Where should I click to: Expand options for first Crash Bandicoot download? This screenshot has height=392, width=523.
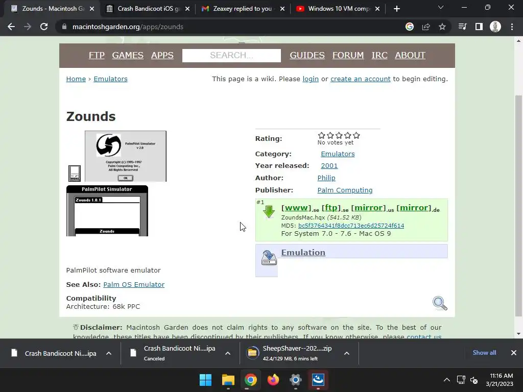(x=109, y=353)
